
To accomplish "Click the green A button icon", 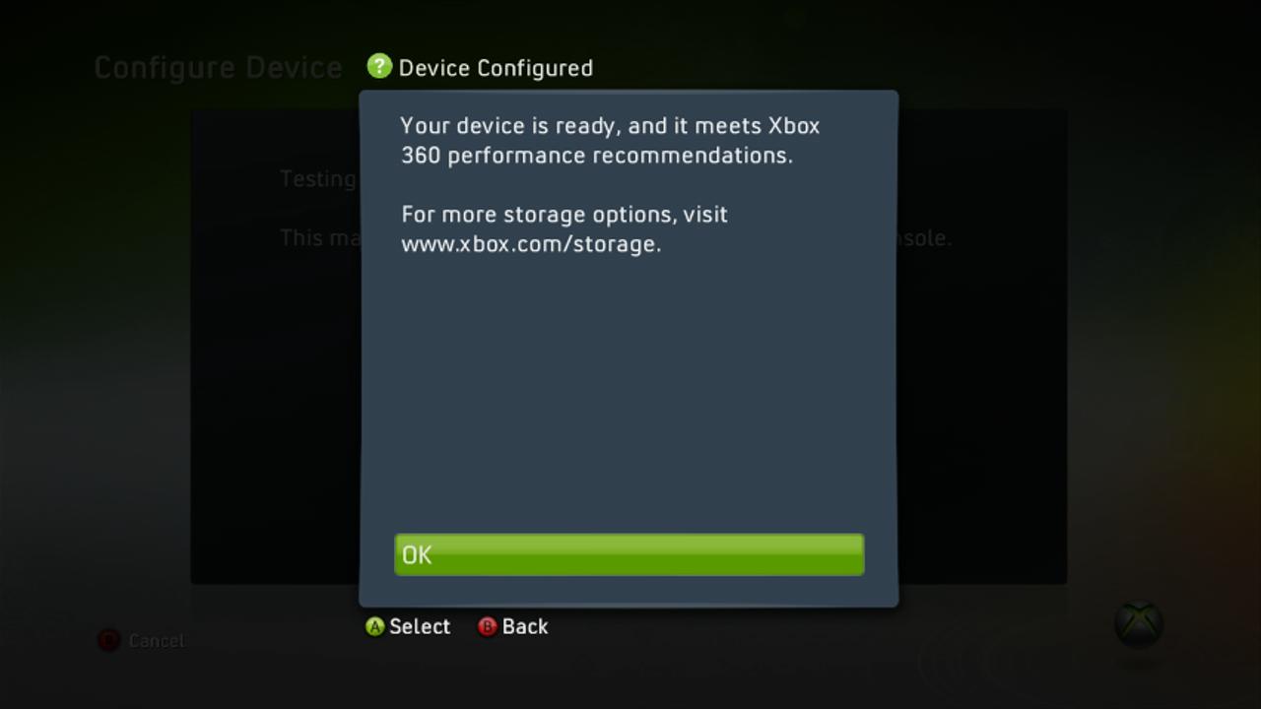I will click(x=374, y=627).
